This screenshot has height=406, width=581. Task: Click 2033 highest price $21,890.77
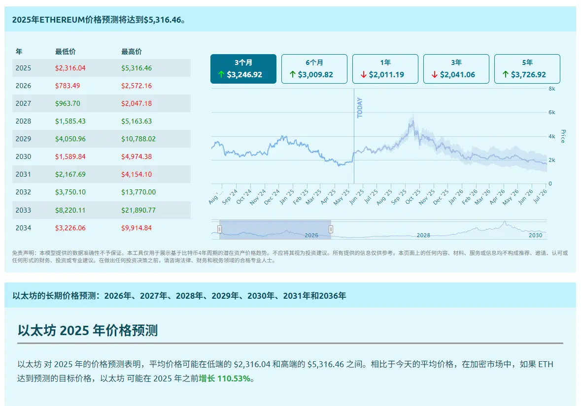click(138, 210)
